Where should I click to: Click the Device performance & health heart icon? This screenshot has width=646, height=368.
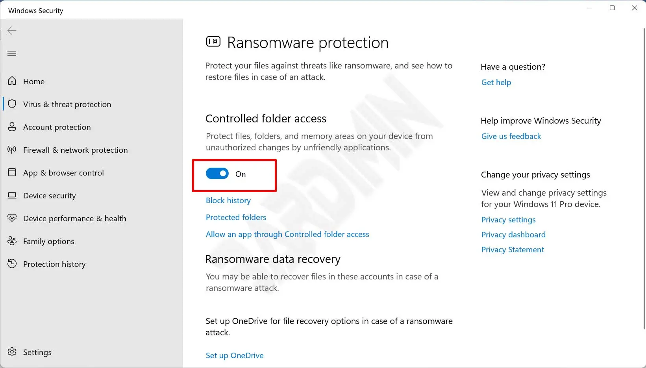[12, 218]
